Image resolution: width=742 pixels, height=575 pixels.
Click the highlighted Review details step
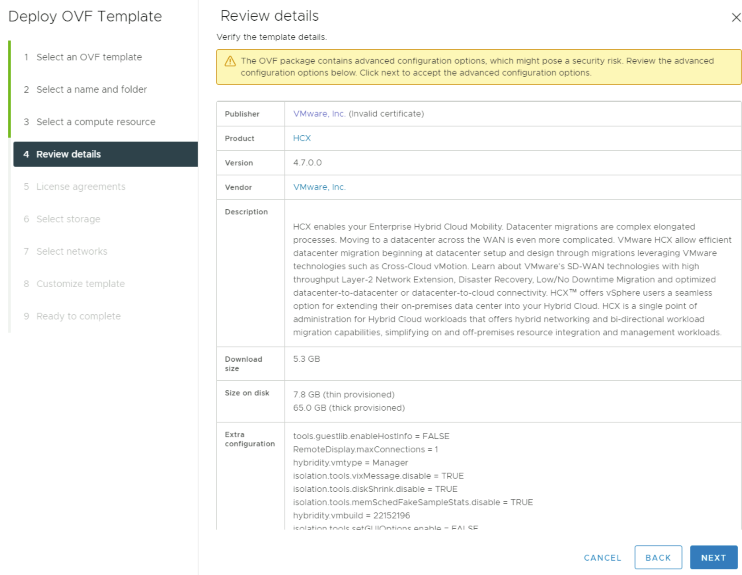(x=68, y=154)
